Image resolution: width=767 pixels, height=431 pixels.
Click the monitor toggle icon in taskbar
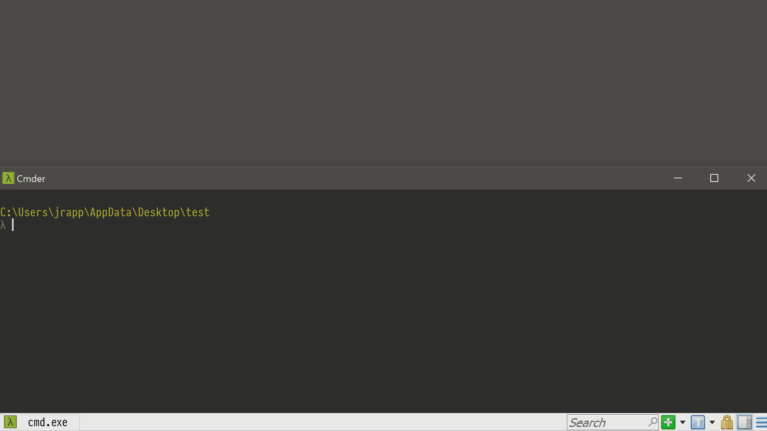tap(745, 422)
